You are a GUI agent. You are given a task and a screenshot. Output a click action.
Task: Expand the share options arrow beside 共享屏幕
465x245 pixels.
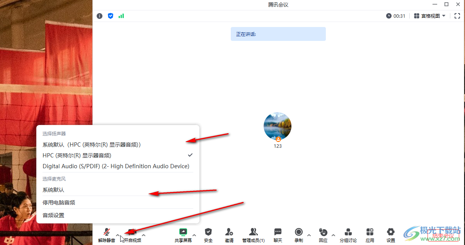(194, 235)
